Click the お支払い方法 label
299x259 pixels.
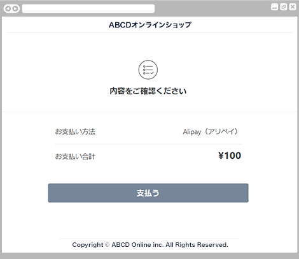(x=75, y=131)
